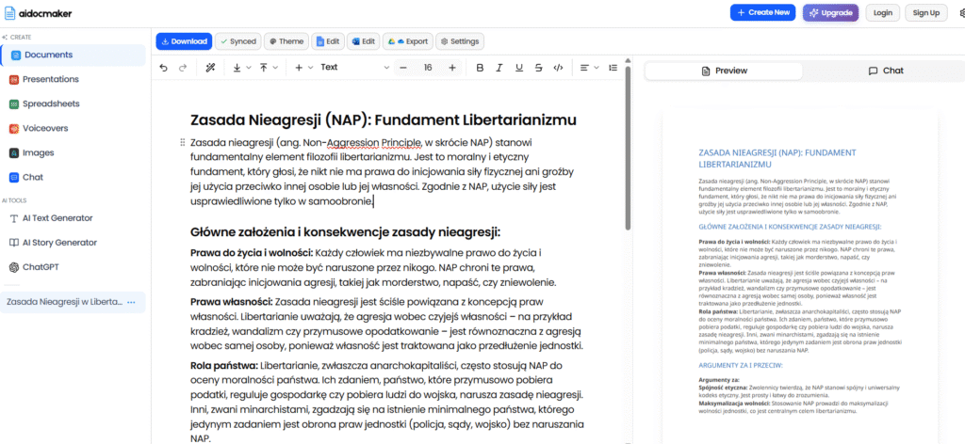Expand the export arrow dropdown chevron

pos(275,68)
